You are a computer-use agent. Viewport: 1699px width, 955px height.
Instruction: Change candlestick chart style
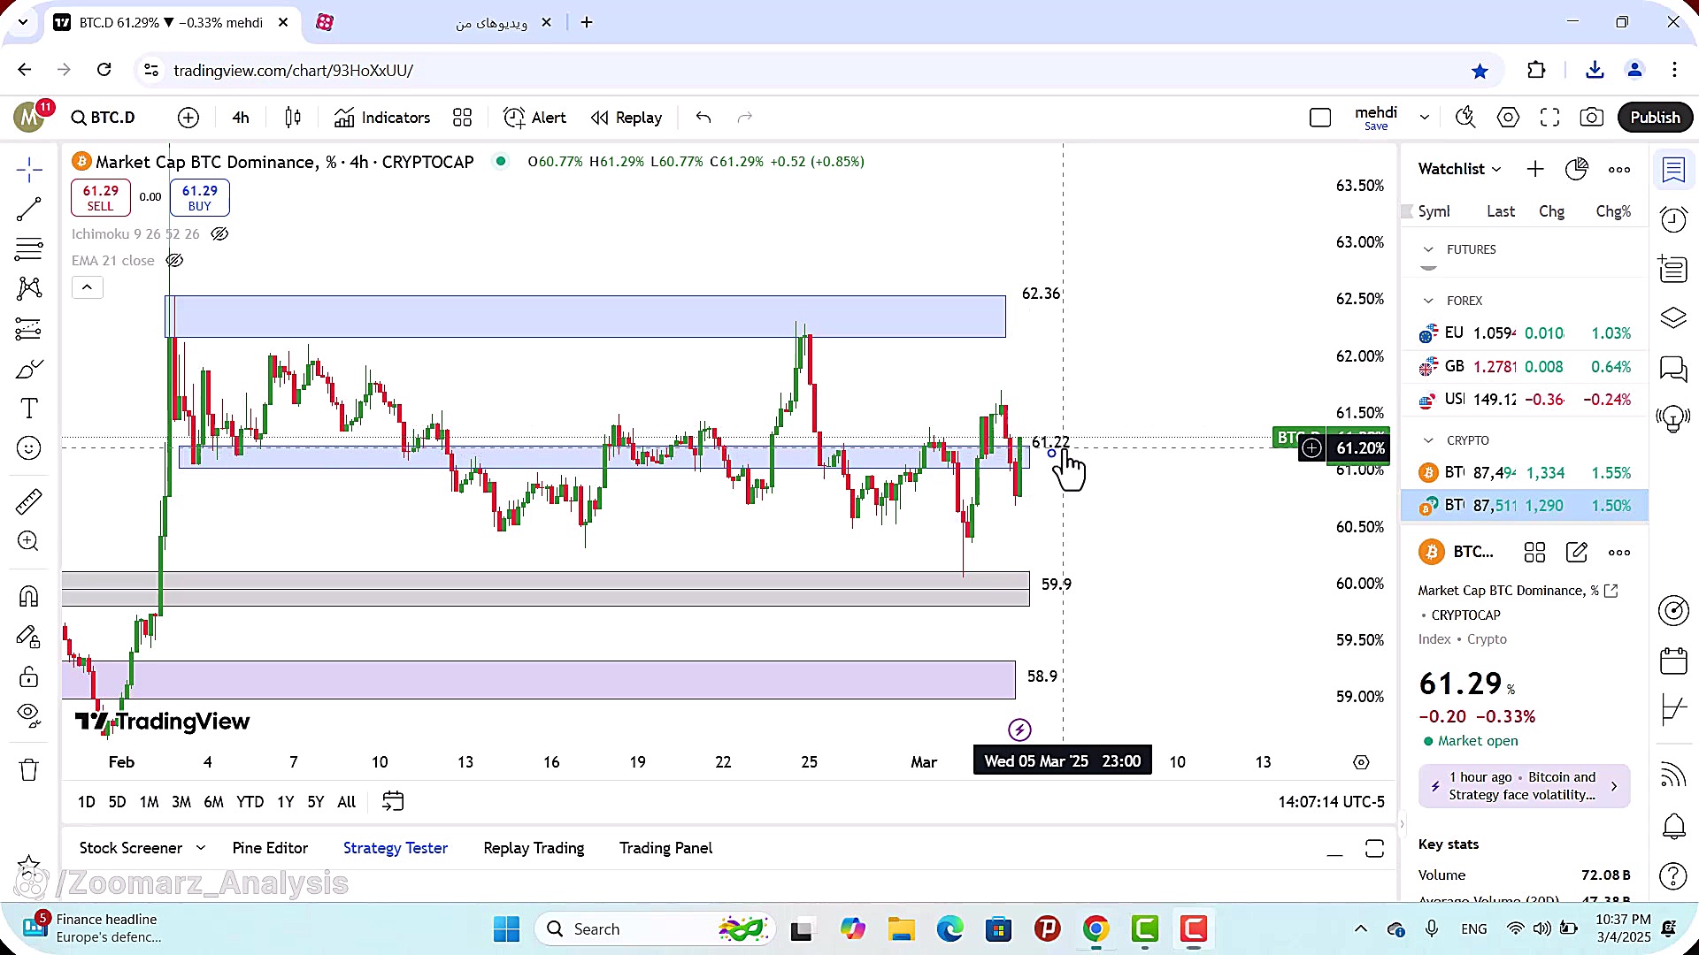(x=293, y=118)
